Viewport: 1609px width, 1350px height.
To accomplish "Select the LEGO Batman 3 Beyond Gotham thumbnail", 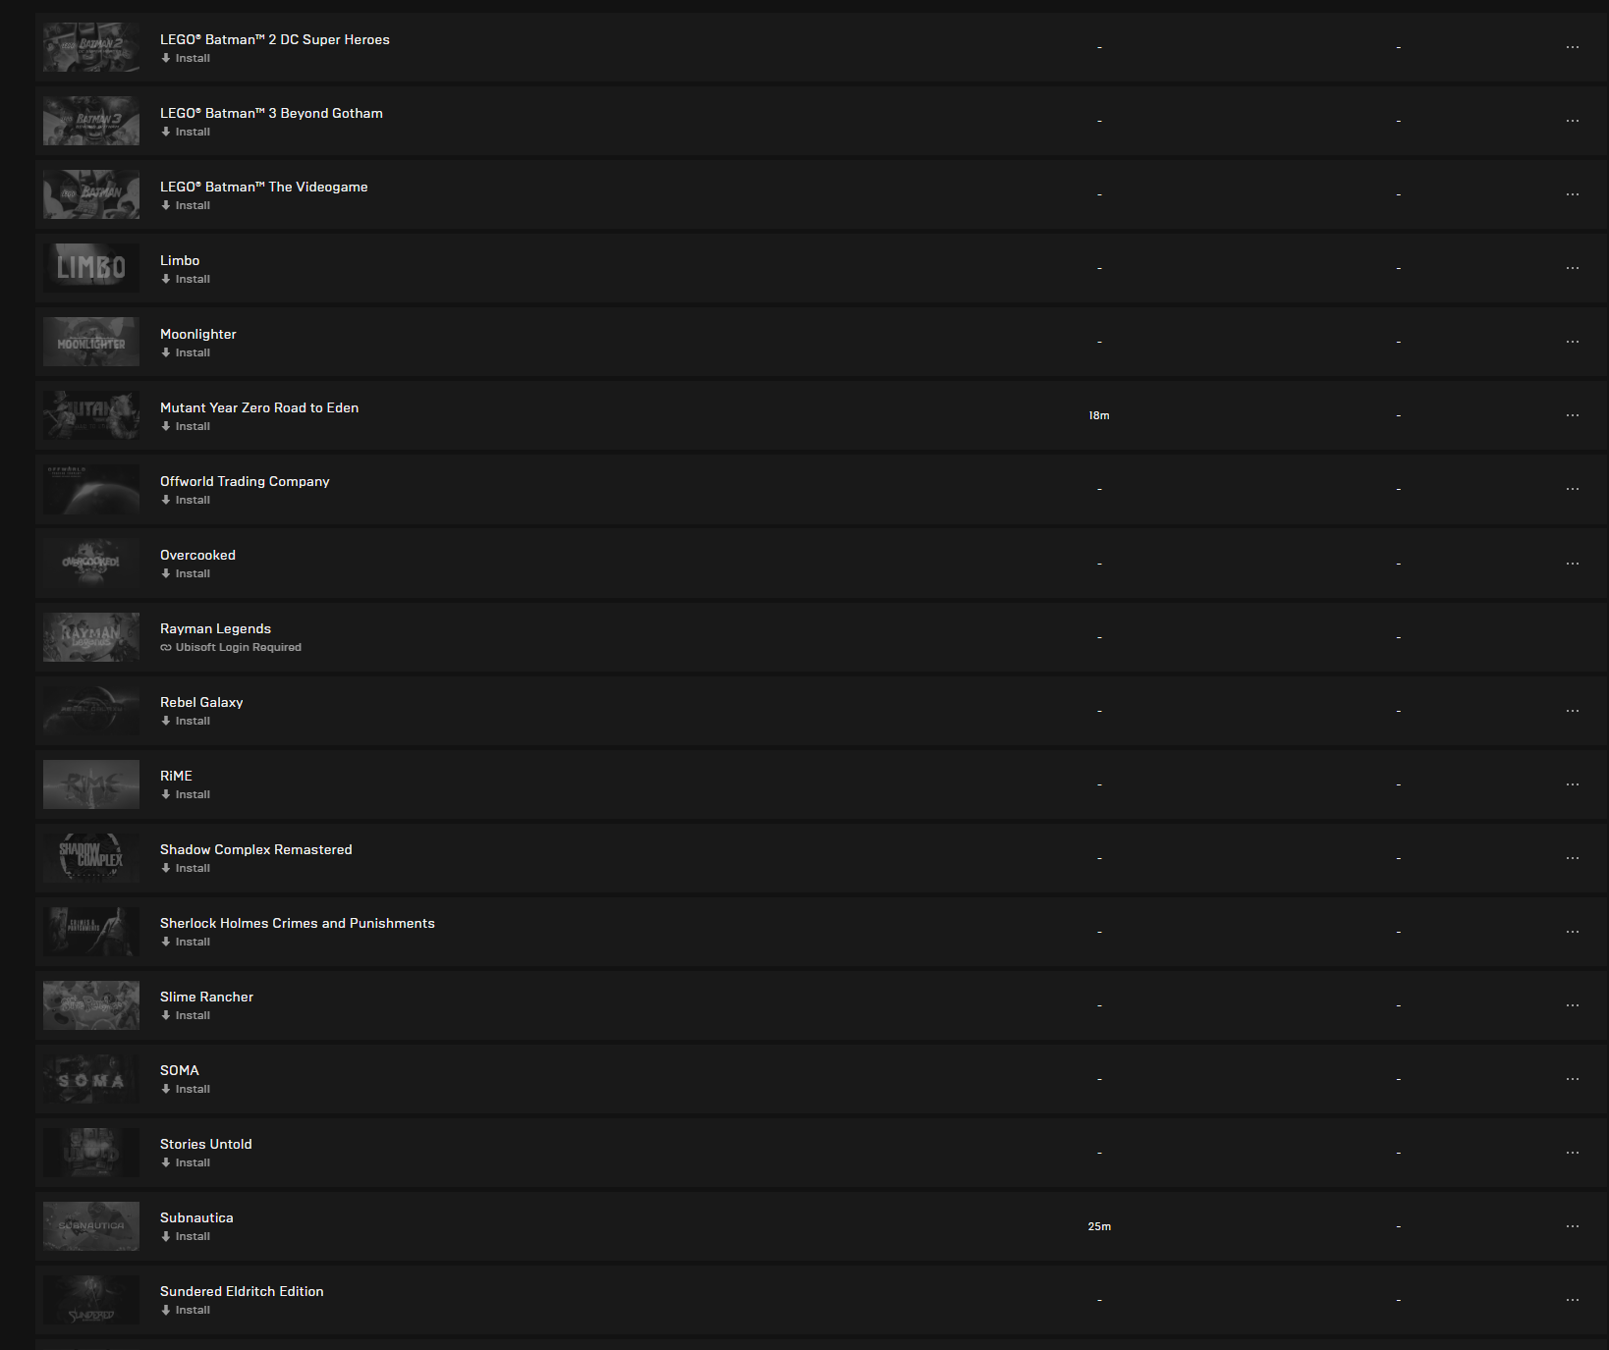I will point(91,121).
